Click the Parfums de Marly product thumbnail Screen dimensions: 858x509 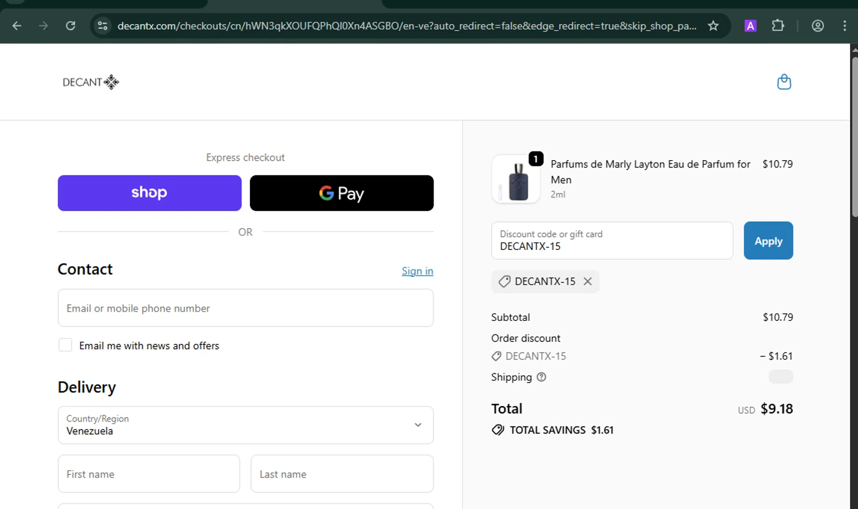pyautogui.click(x=516, y=179)
